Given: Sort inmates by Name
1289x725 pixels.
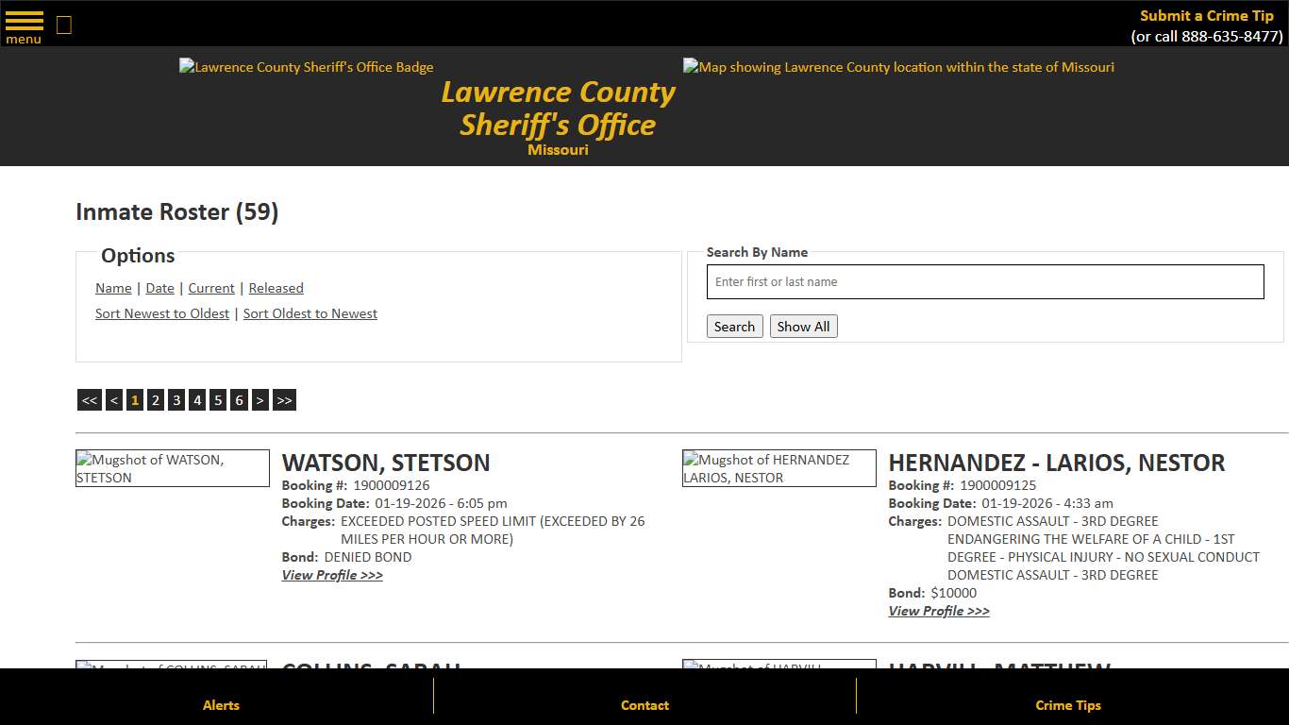Looking at the screenshot, I should tap(112, 288).
